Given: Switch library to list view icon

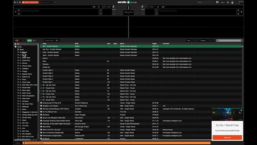Looking at the screenshot, I should (35, 40).
